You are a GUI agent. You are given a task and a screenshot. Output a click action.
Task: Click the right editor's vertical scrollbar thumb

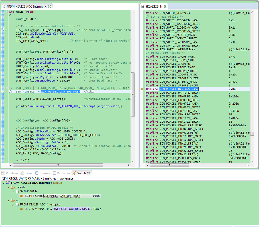pos(252,134)
